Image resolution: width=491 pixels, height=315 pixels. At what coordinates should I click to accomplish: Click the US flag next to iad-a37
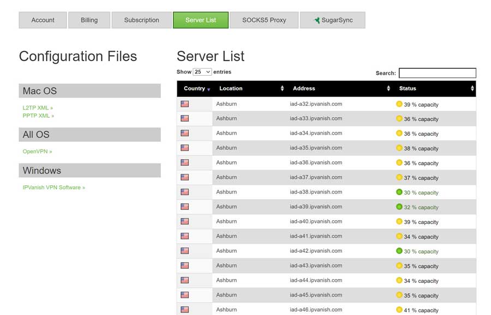pyautogui.click(x=185, y=177)
